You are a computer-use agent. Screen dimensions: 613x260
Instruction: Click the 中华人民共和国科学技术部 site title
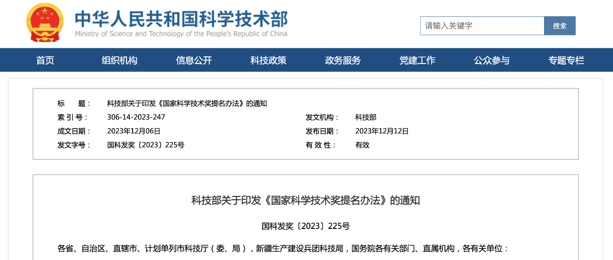(181, 19)
